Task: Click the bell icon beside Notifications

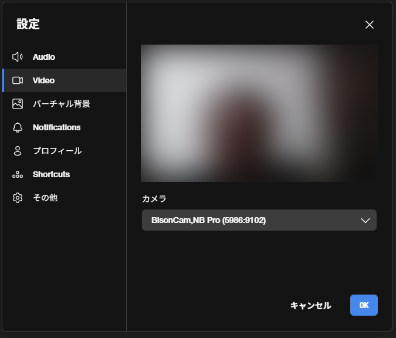Action: [x=18, y=127]
